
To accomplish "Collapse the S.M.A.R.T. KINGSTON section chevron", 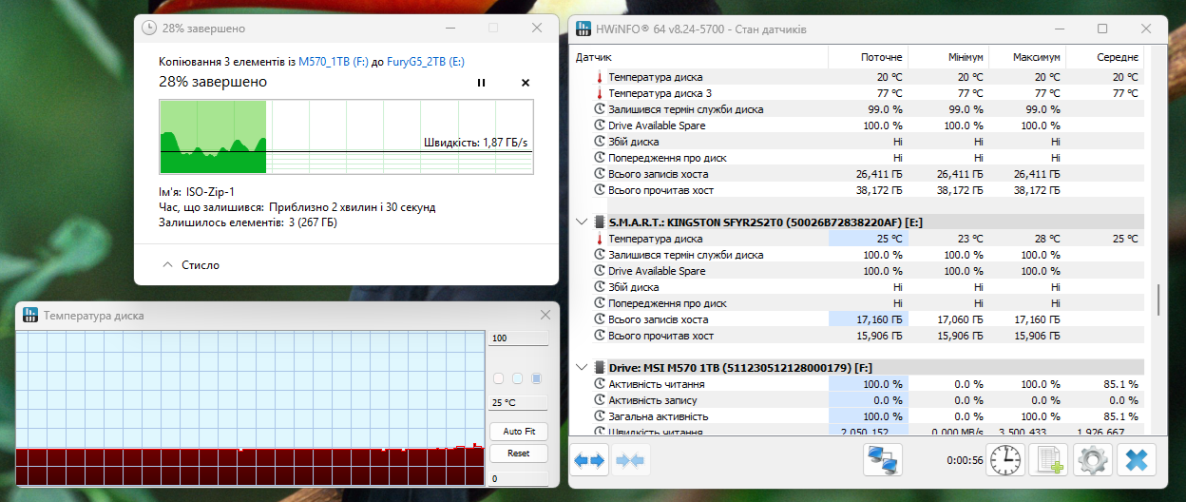I will pyautogui.click(x=582, y=222).
